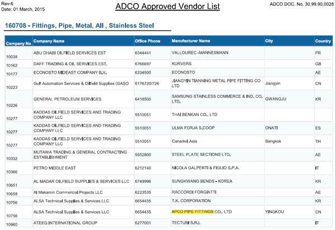Click company number 10366
This screenshot has width=335, height=230.
pos(12,172)
